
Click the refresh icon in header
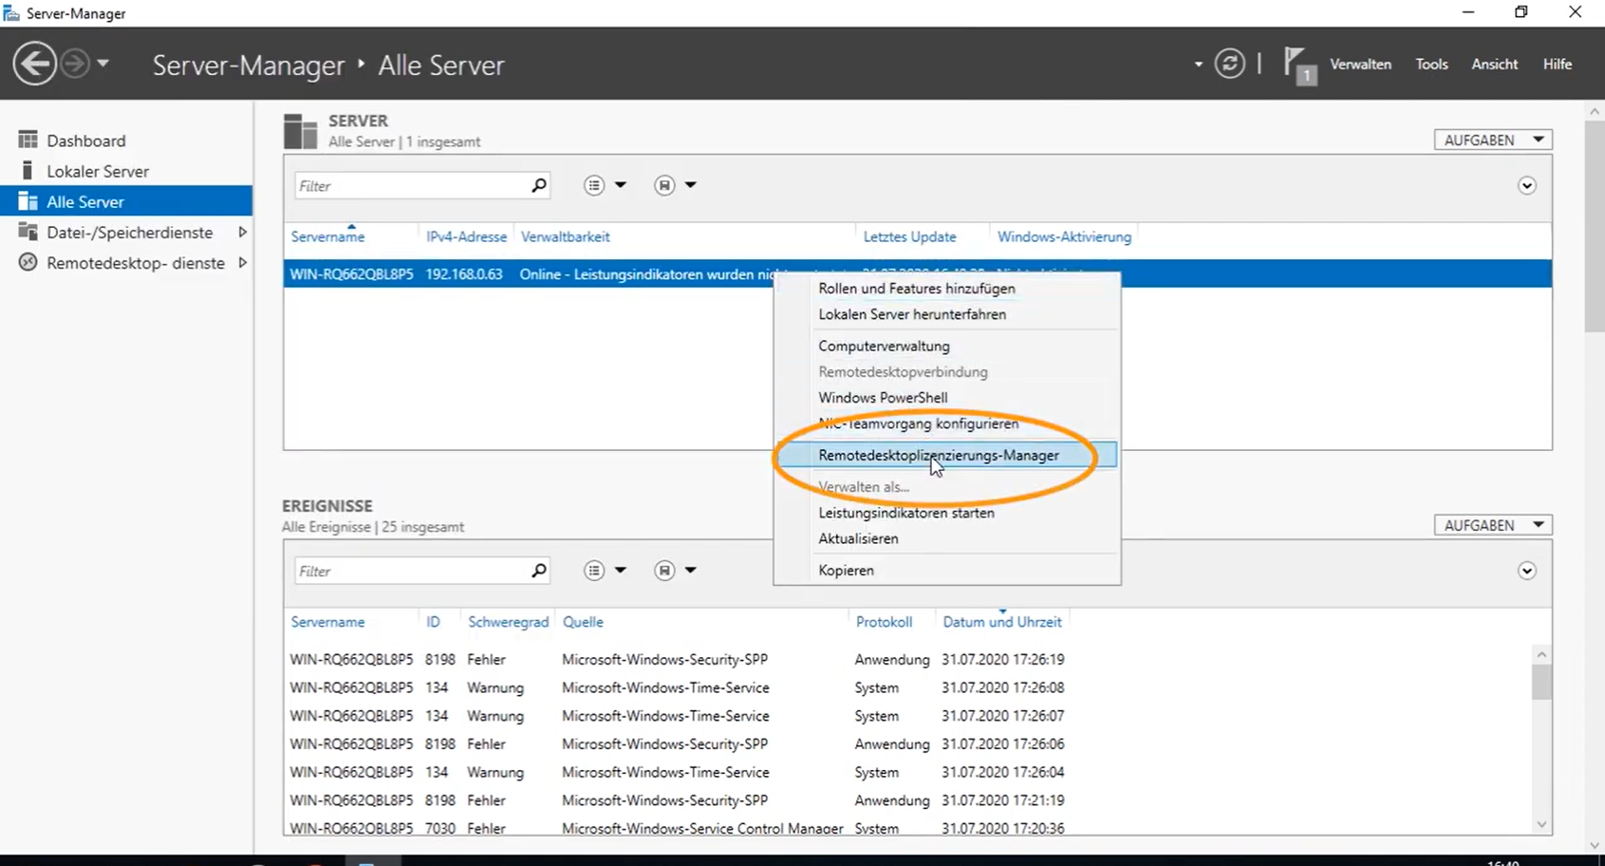[x=1229, y=64]
